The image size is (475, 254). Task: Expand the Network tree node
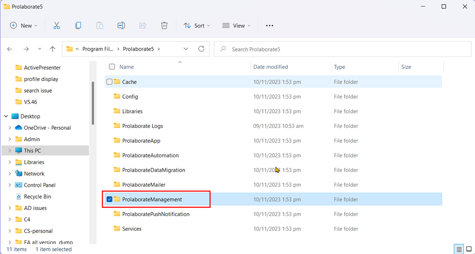(x=10, y=173)
